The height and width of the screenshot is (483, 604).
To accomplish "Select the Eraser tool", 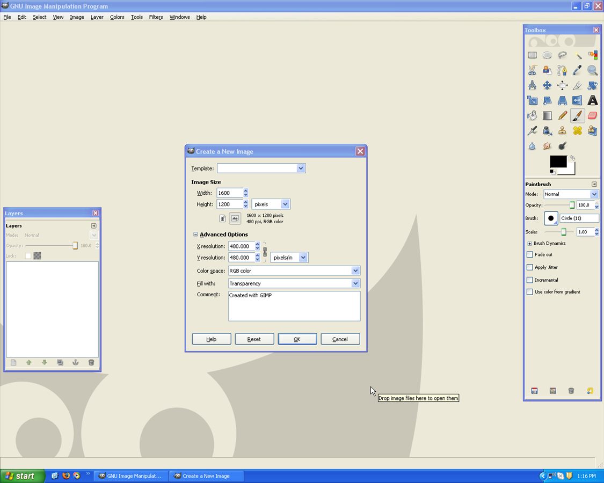I will coord(592,115).
